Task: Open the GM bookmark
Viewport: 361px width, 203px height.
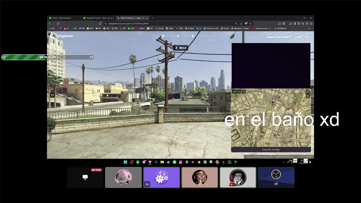Action: pyautogui.click(x=51, y=28)
